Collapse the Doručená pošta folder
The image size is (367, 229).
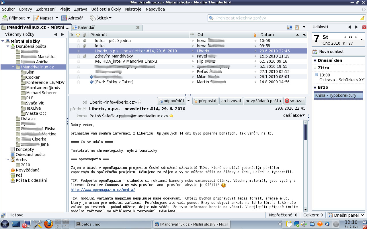(x=8, y=46)
